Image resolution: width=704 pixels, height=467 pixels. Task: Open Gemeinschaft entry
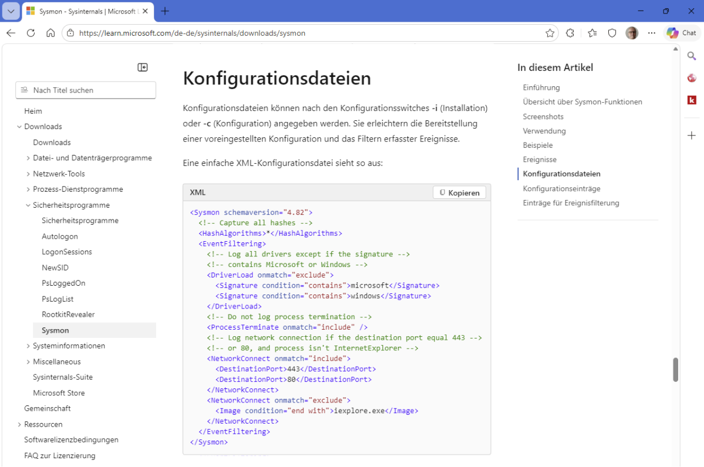pyautogui.click(x=47, y=409)
